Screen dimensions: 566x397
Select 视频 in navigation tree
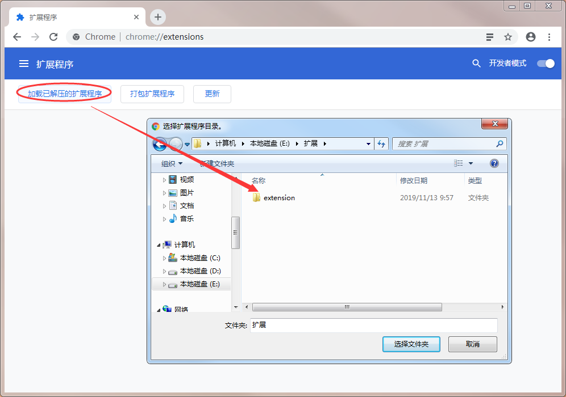tap(187, 179)
